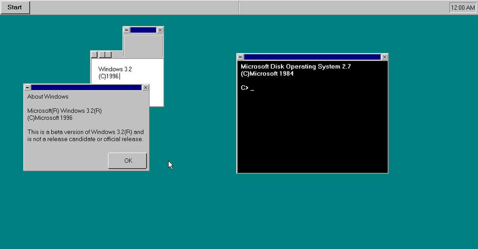This screenshot has width=478, height=249.
Task: Click the "Microsoft(R) Windows 3.2(R)" line
Action: [x=64, y=111]
